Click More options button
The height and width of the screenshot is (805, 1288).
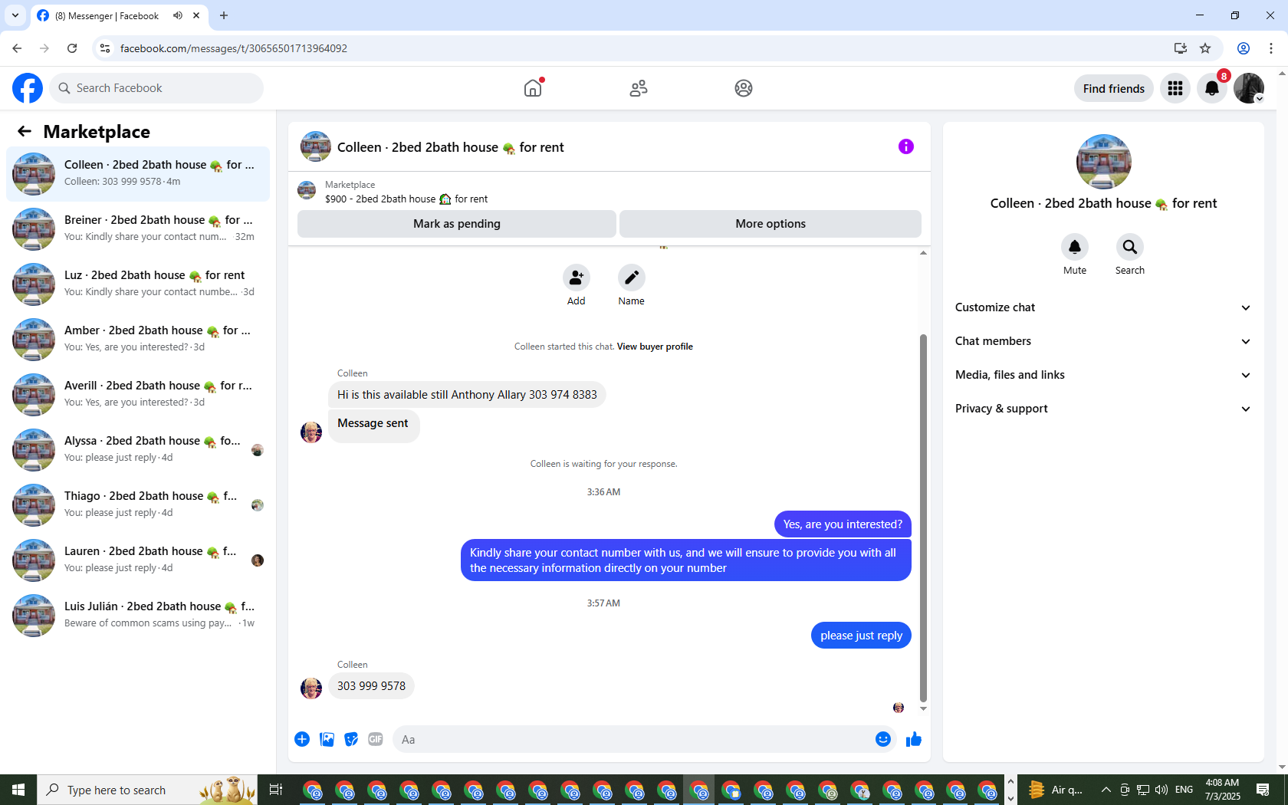pyautogui.click(x=770, y=224)
